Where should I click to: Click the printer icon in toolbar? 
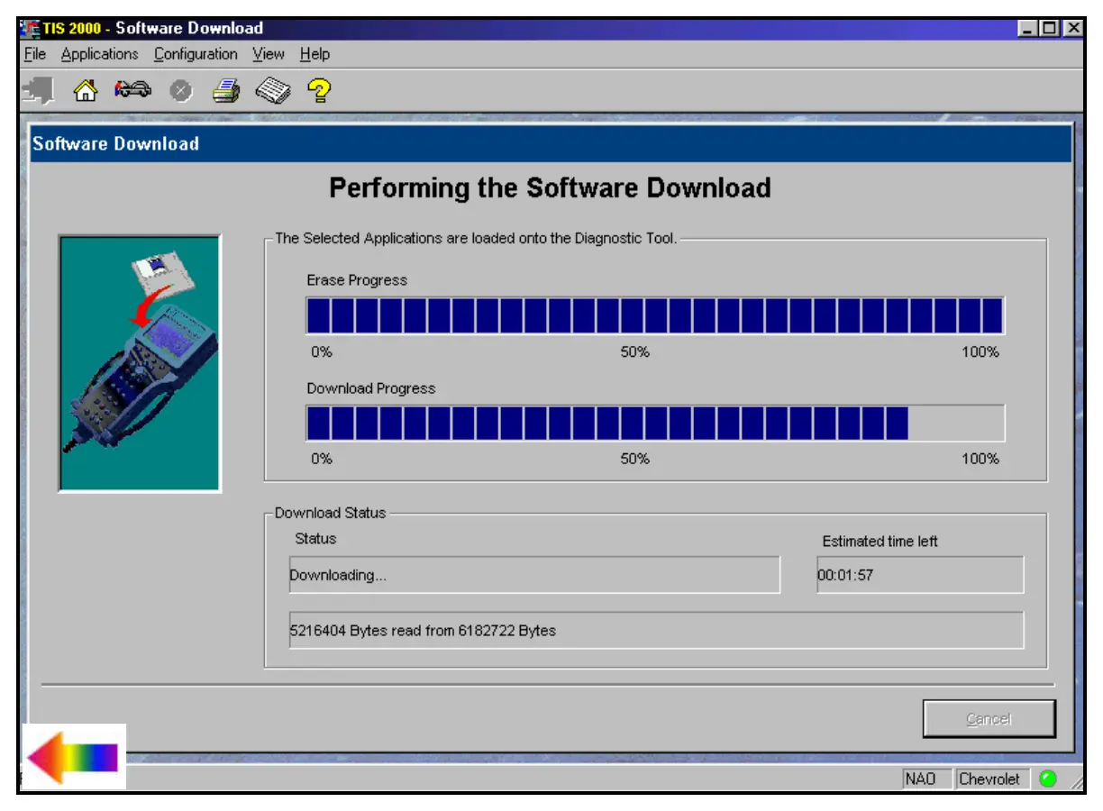pyautogui.click(x=226, y=91)
